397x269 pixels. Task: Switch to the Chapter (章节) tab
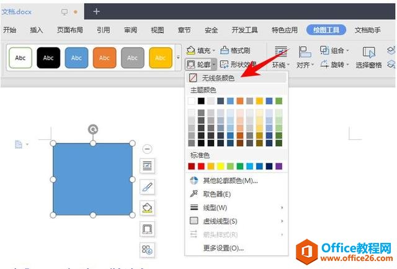184,30
